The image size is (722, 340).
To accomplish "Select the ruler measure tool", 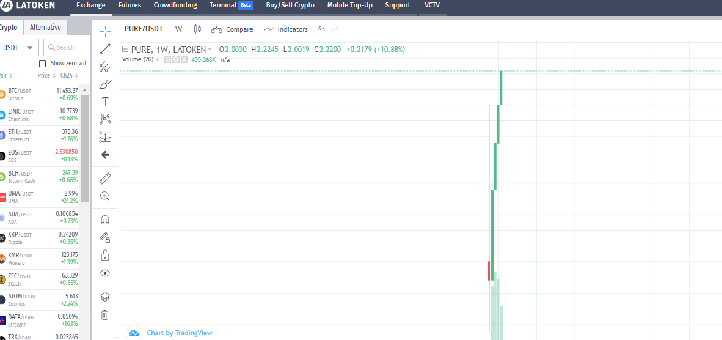I will click(105, 179).
